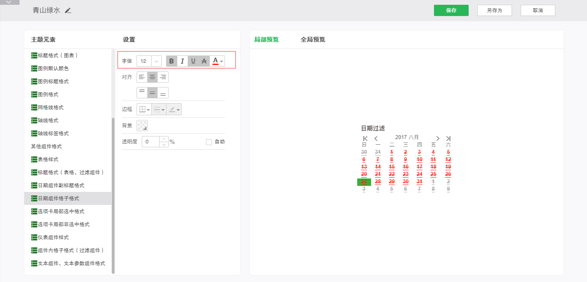The image size is (587, 282).
Task: Toggle strikethrough font formatting
Action: (204, 61)
